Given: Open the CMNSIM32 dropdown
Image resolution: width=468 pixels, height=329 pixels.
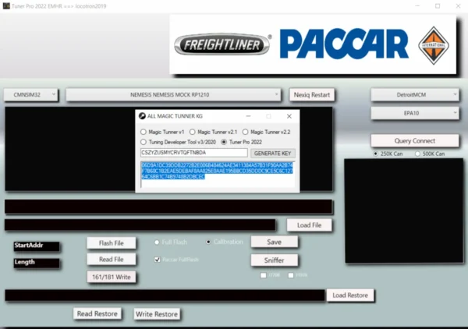Looking at the screenshot, I should (x=32, y=94).
